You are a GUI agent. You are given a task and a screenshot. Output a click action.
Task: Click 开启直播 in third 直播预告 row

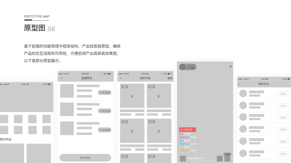coord(104,130)
